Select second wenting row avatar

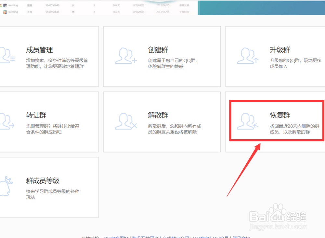[x=5, y=12]
